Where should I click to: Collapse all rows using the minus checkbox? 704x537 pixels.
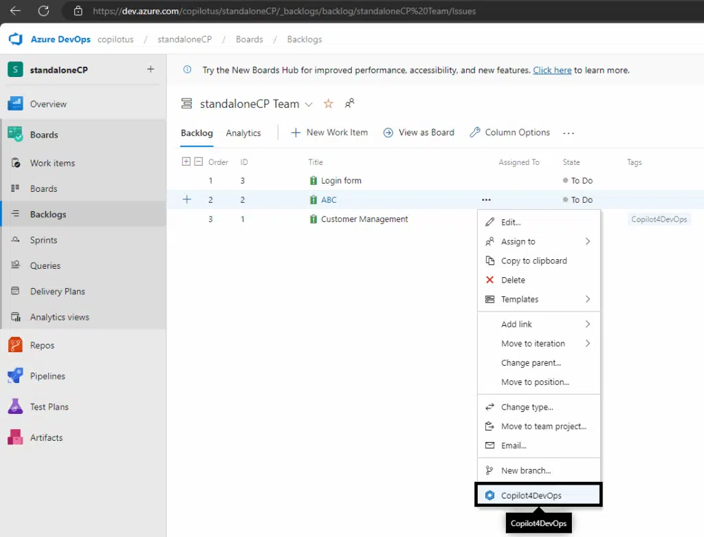(197, 161)
